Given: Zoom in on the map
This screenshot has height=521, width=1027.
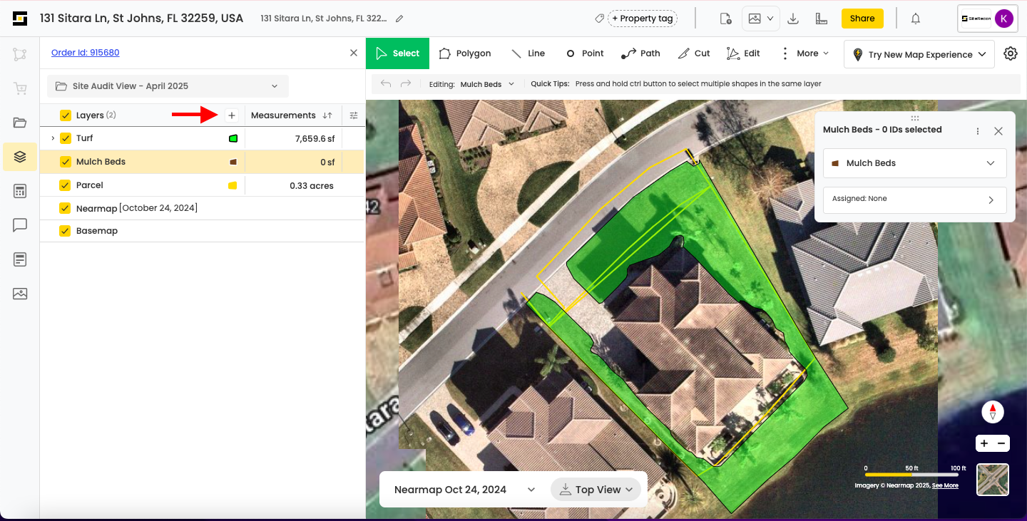Looking at the screenshot, I should point(984,443).
